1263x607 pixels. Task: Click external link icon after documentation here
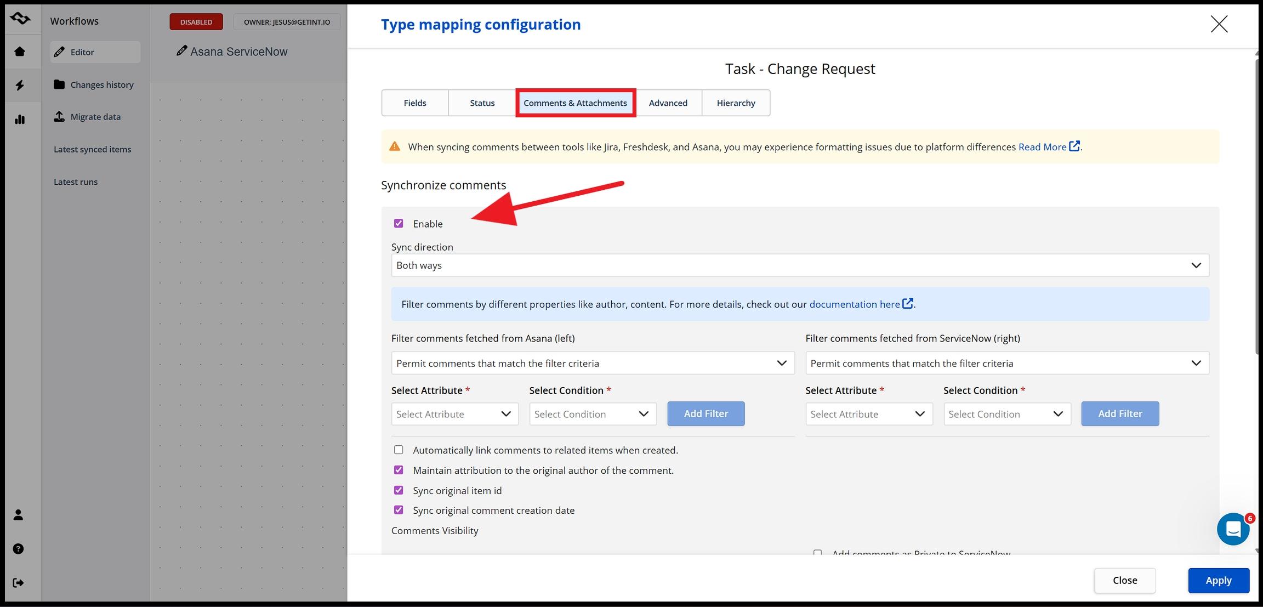907,303
